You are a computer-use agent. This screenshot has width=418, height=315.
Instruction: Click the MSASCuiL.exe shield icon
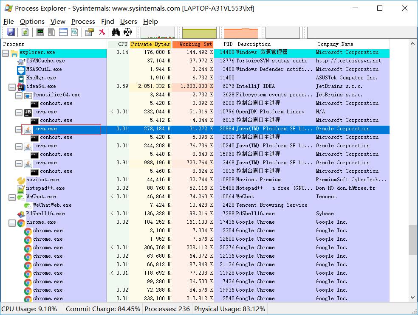(21, 70)
